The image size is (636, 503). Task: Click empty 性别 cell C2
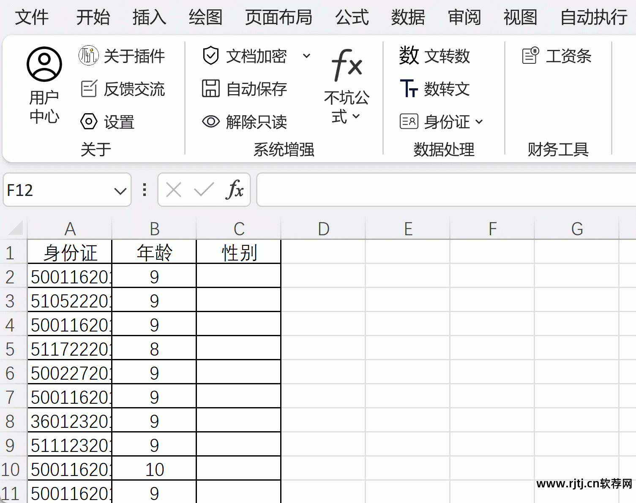coord(239,277)
